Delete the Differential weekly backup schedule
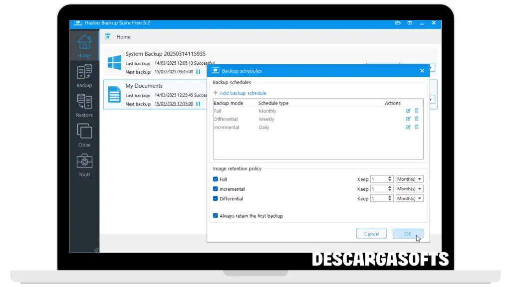 [417, 119]
